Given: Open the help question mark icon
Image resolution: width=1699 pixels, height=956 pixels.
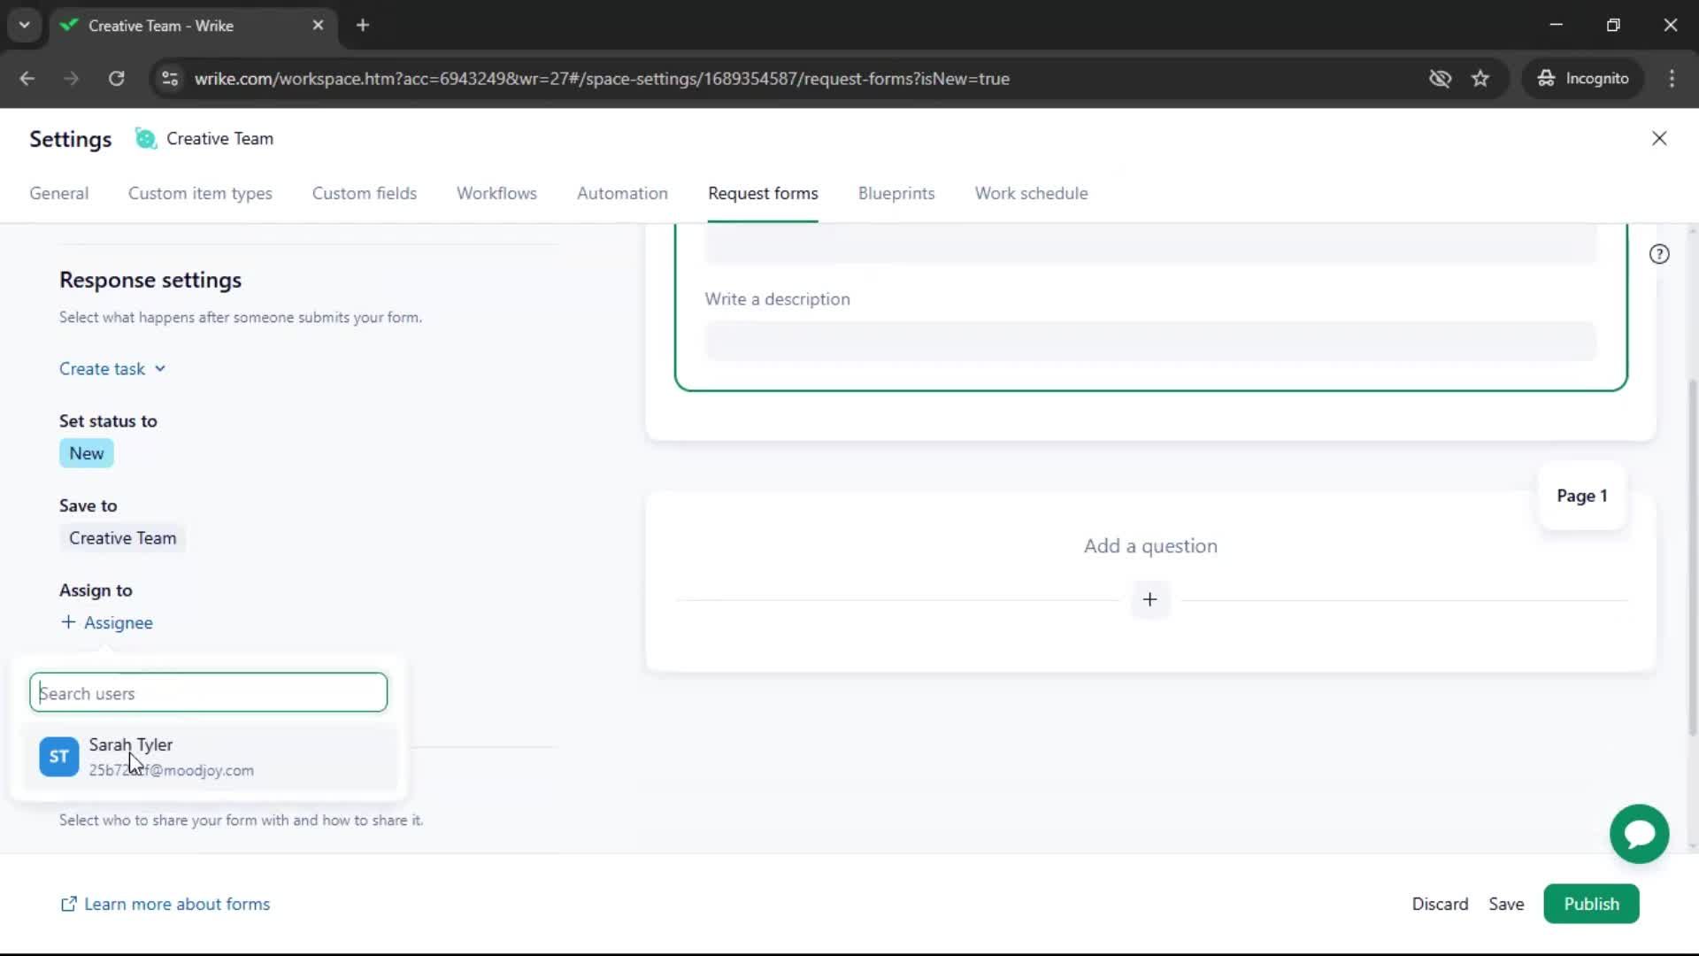Looking at the screenshot, I should click(1659, 254).
